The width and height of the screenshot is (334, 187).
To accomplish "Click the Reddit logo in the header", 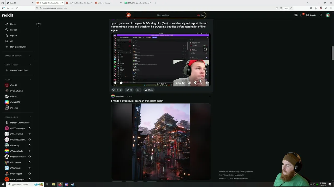I will [8, 15].
